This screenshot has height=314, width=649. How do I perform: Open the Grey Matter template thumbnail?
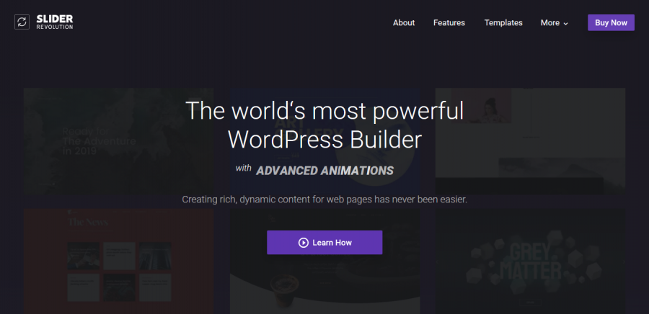click(530, 261)
